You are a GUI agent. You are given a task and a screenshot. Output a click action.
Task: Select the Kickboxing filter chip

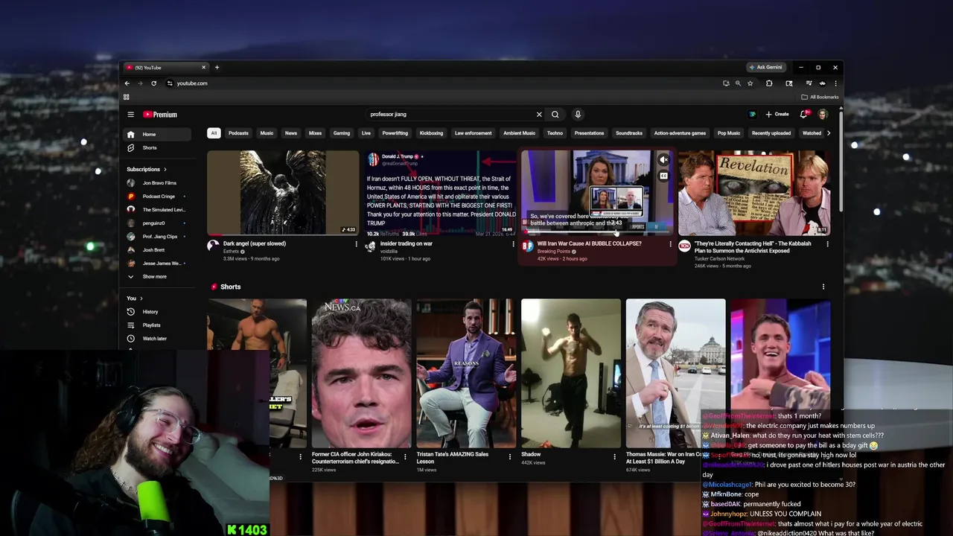(x=431, y=133)
